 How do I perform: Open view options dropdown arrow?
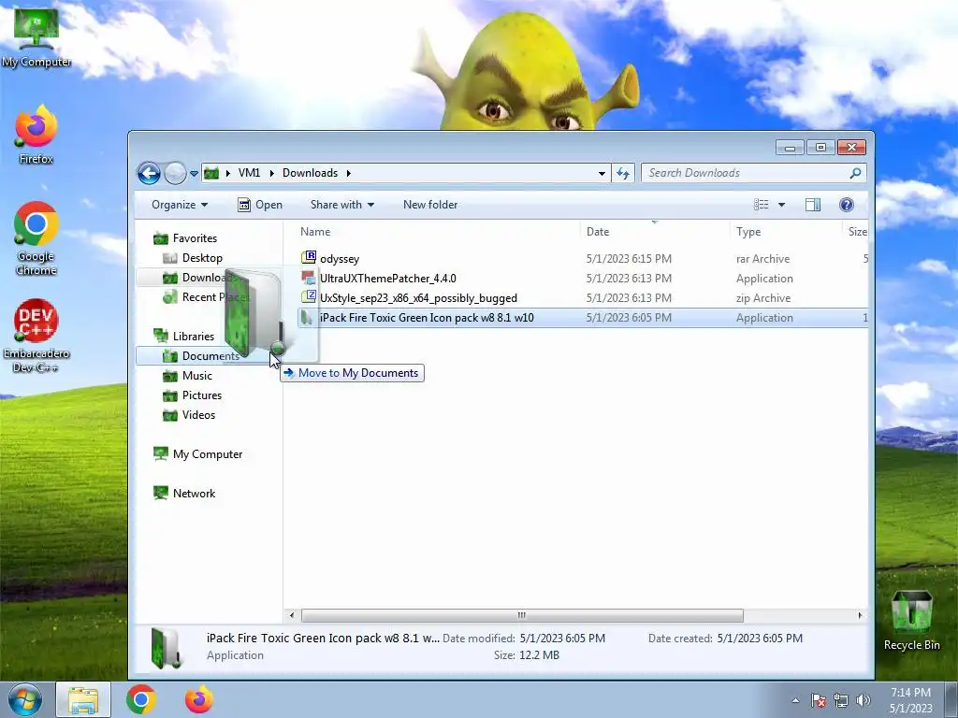[781, 205]
